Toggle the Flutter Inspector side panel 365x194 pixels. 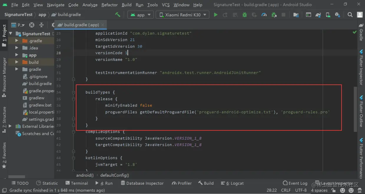pyautogui.click(x=361, y=67)
